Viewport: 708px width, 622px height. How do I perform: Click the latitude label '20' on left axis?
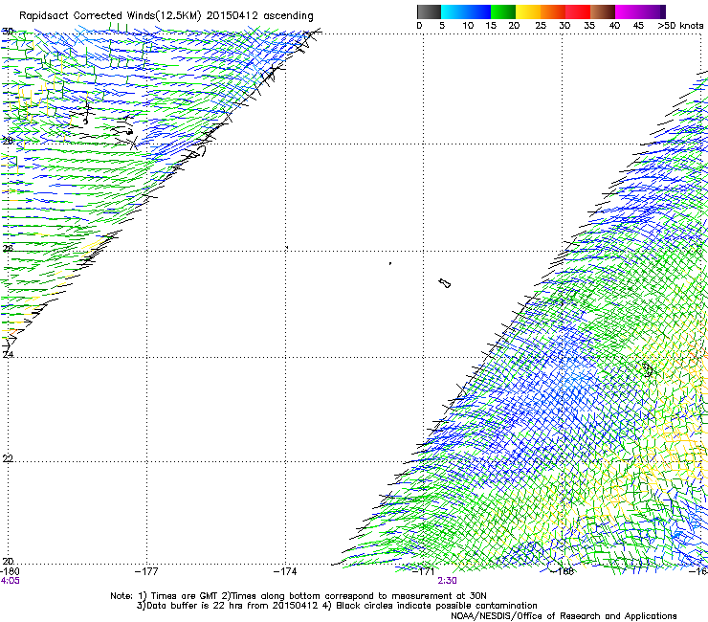8,561
